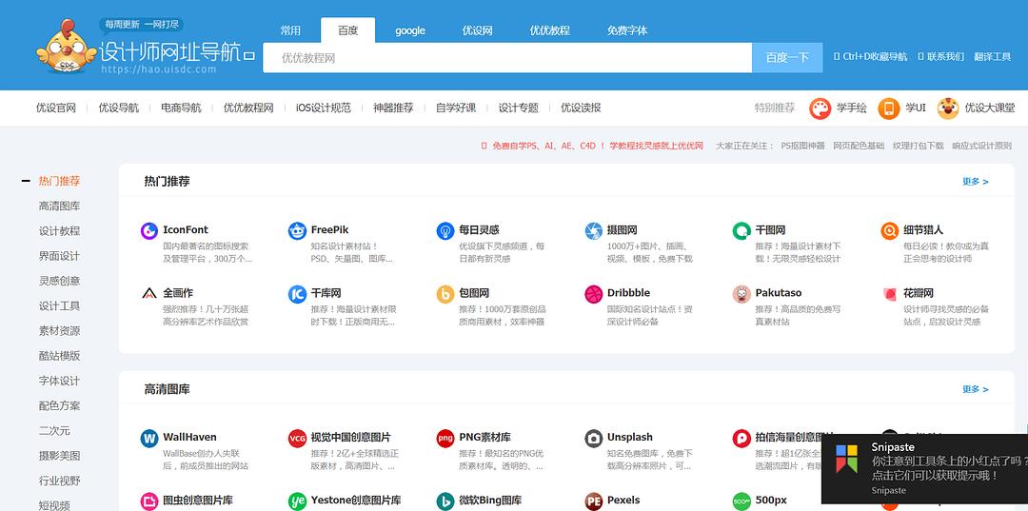Viewport: 1028px width, 511px height.
Task: Switch to the 优设网 search tab
Action: point(477,30)
